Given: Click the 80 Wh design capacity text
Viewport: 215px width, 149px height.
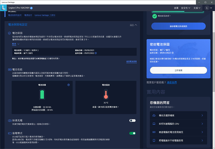Looking at the screenshot, I should tap(50, 110).
